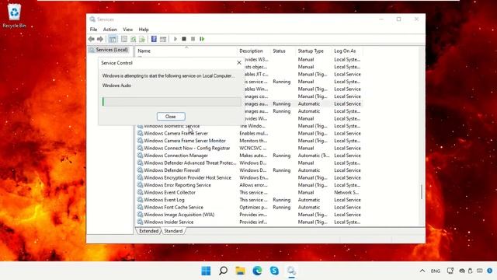Click 'WCNCSVC ...' description cell
The height and width of the screenshot is (280, 497).
coord(253,149)
